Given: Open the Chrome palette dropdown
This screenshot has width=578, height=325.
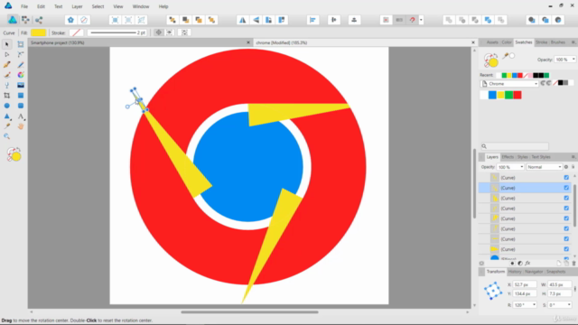Looking at the screenshot, I should coord(509,84).
